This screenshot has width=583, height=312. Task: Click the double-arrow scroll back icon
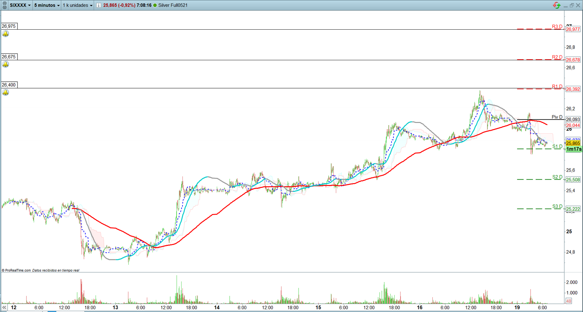(x=4, y=308)
